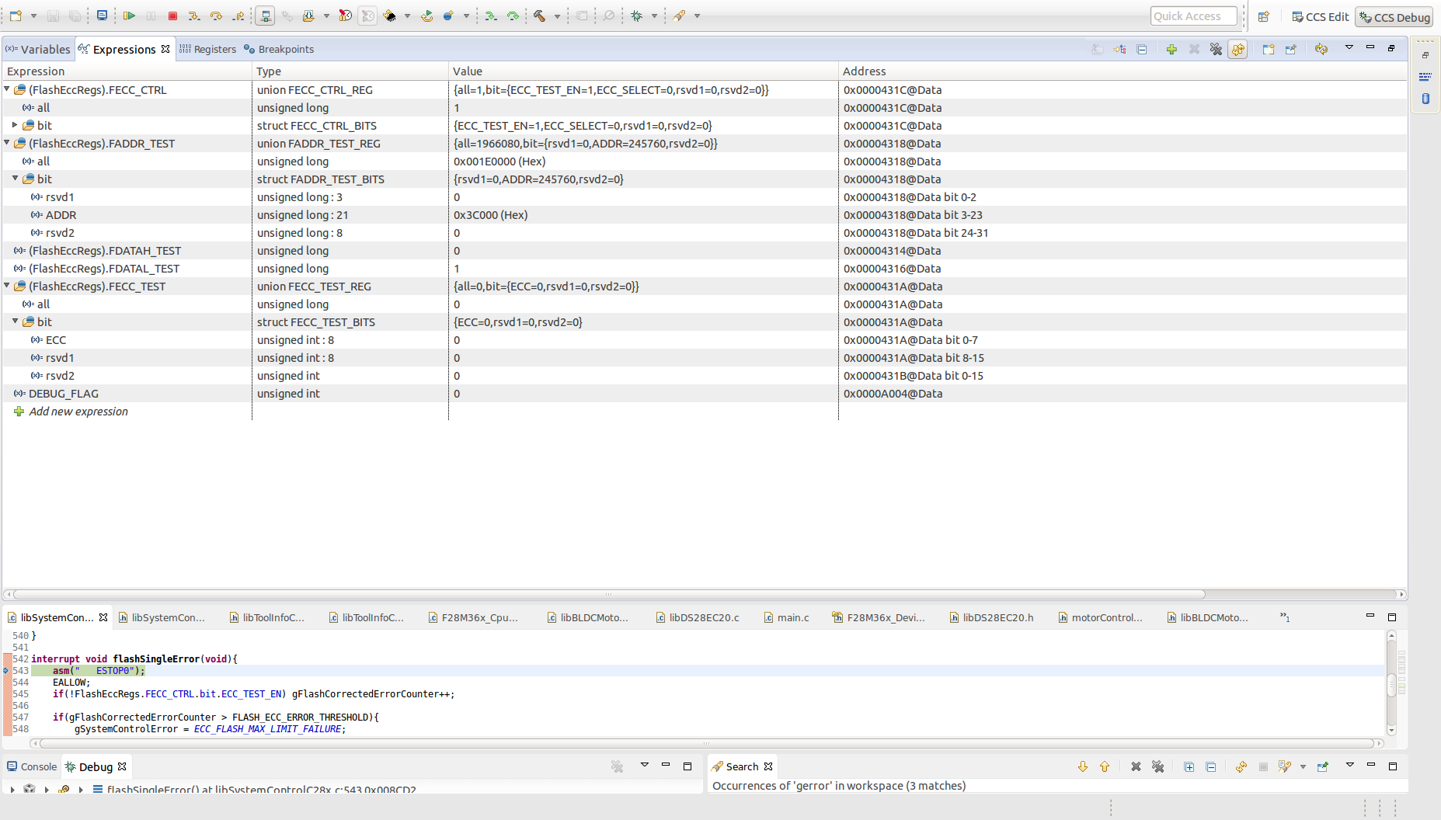Click the CPU Reset chip icon
The height and width of the screenshot is (820, 1441).
389,16
